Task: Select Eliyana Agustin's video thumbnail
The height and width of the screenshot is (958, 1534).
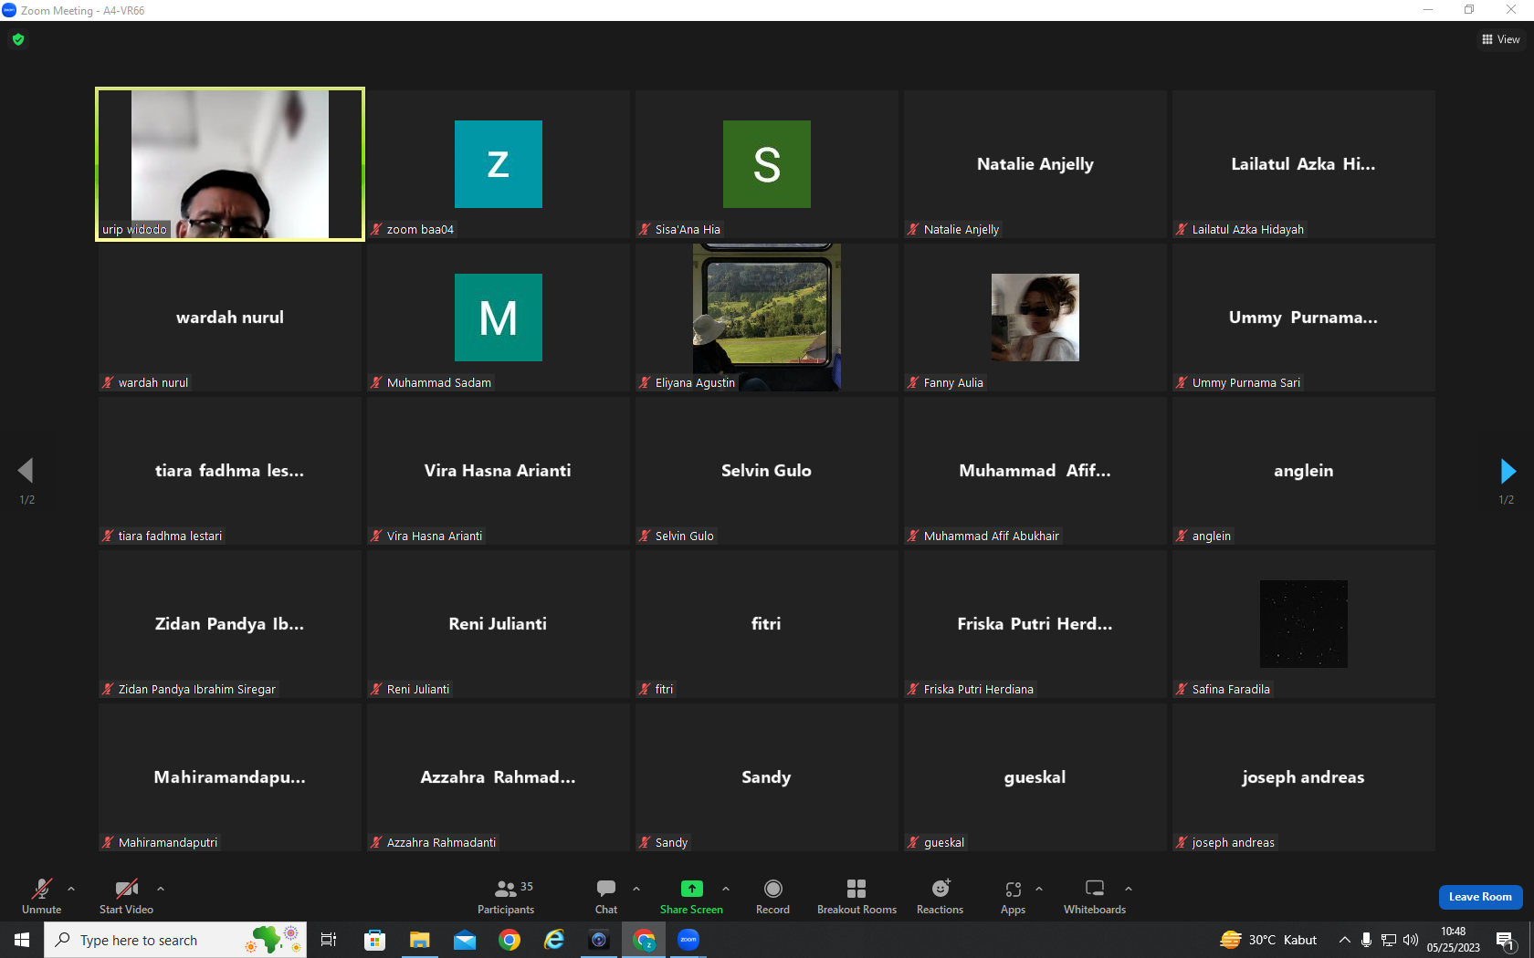Action: coord(767,318)
